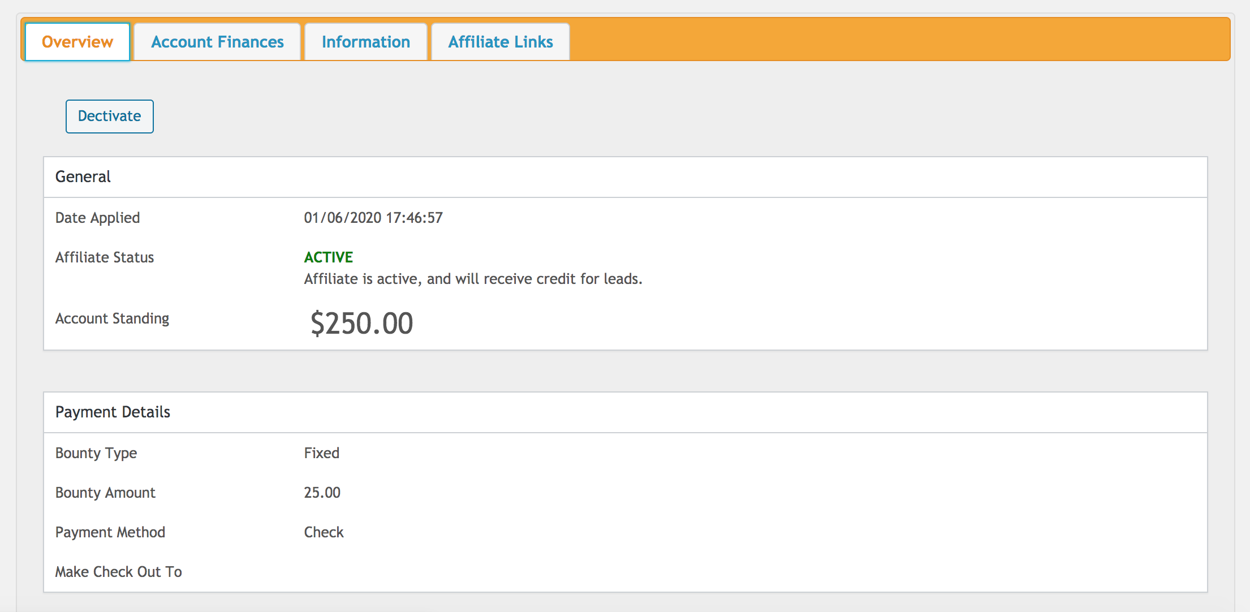Screen dimensions: 1250x612
Task: Click the Account Standing label
Action: [x=112, y=318]
